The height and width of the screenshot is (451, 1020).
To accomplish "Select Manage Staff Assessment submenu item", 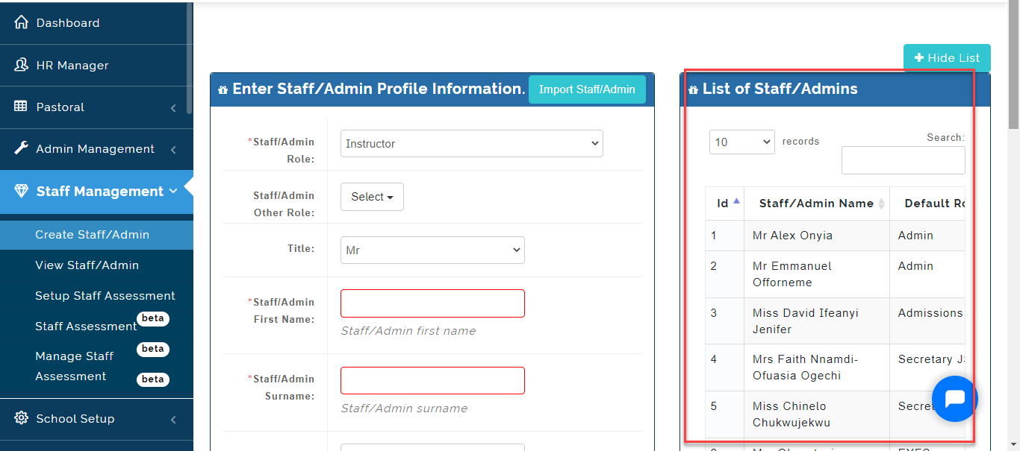I will (x=75, y=366).
